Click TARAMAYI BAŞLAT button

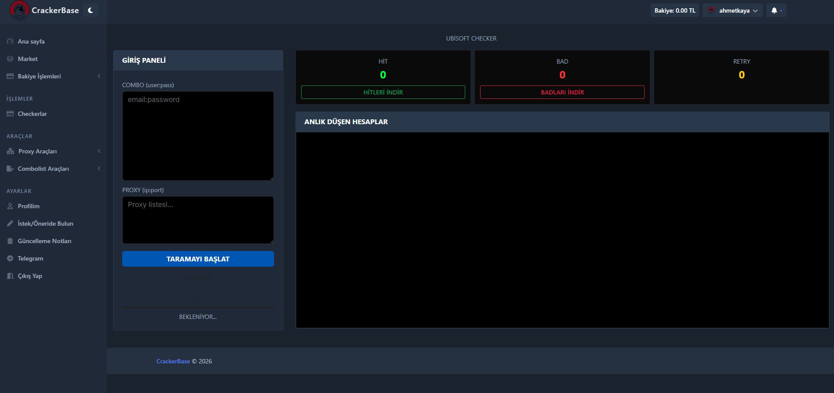pos(198,259)
